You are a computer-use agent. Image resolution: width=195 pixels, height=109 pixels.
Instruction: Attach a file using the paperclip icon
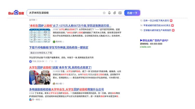(115, 13)
